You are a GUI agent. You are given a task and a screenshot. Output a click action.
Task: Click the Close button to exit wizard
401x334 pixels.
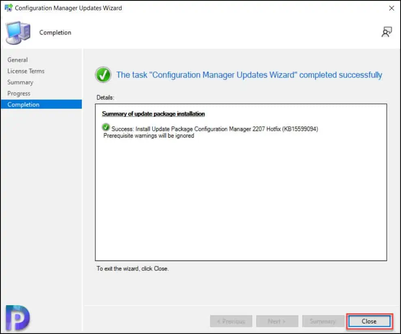click(x=369, y=321)
